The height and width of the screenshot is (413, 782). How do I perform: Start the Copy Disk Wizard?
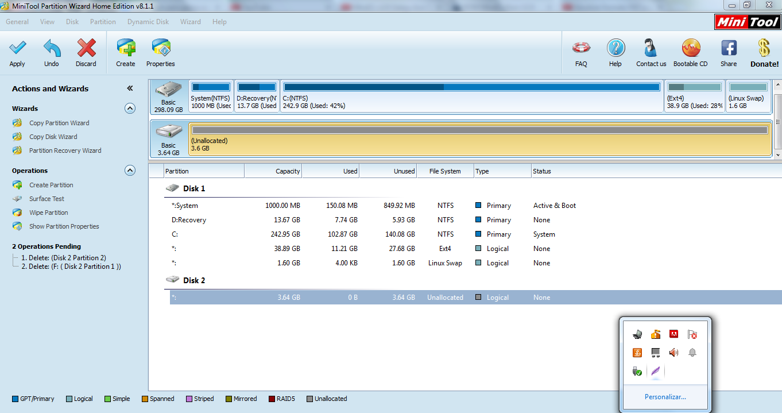pyautogui.click(x=53, y=137)
